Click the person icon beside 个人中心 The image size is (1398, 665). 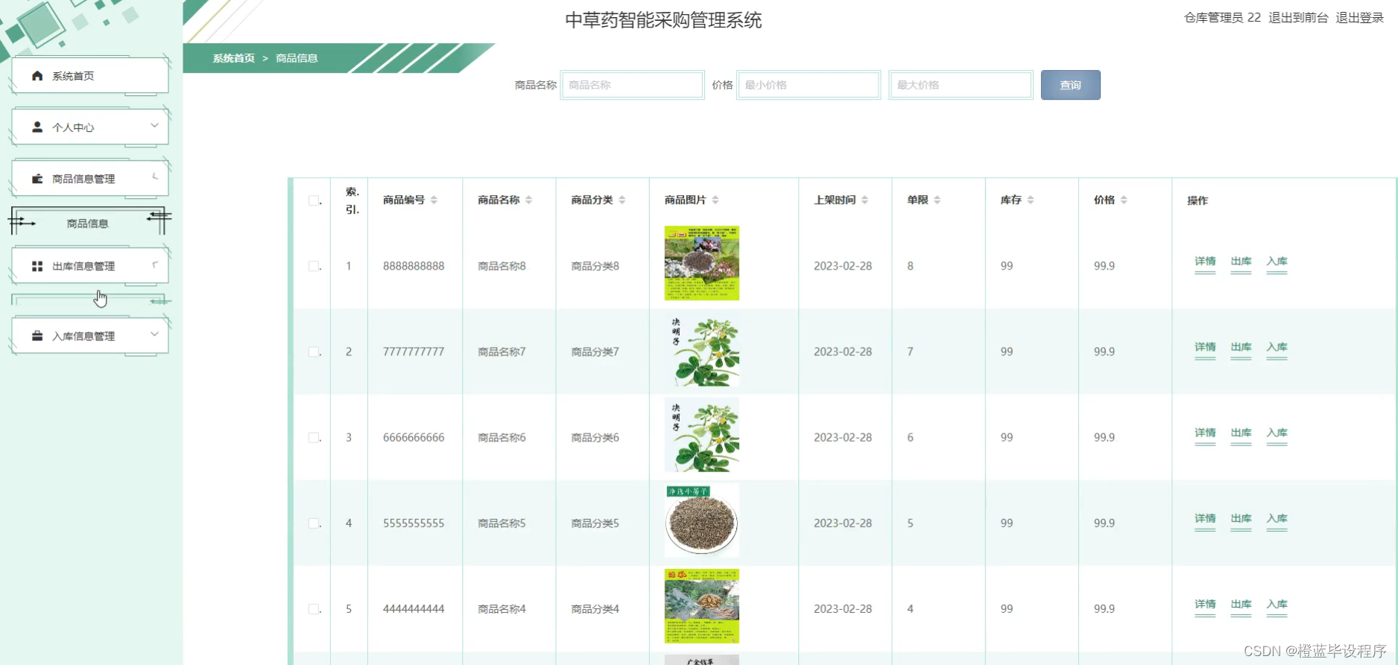point(37,127)
